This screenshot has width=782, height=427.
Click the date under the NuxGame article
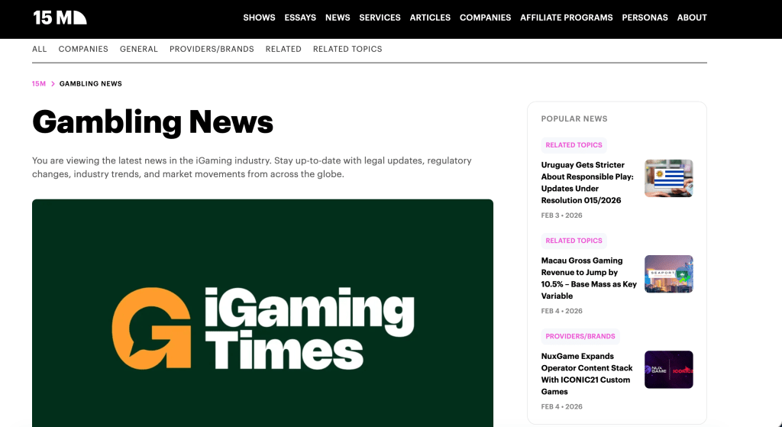[x=561, y=407]
